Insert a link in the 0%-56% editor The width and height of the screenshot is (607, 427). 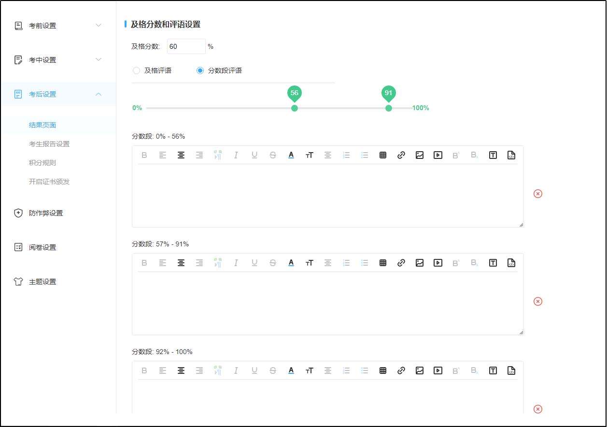[x=401, y=155]
